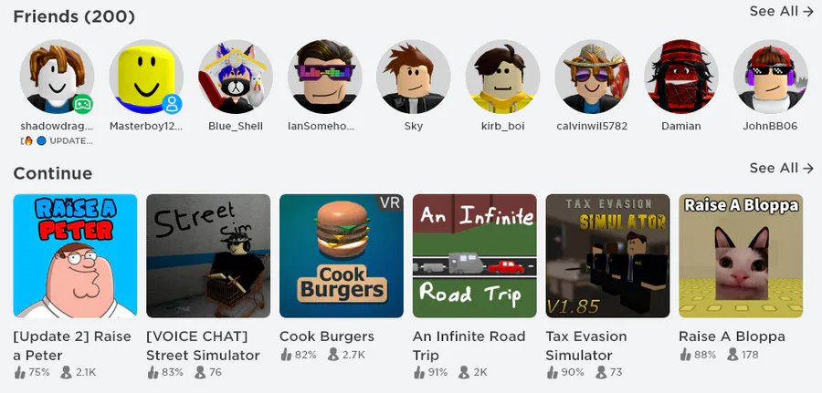Open Sky friend avatar
This screenshot has height=393, width=822.
pyautogui.click(x=414, y=77)
